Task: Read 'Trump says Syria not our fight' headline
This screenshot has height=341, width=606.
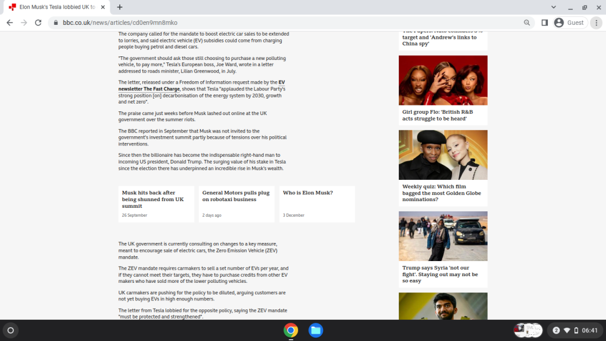Action: coord(440,274)
